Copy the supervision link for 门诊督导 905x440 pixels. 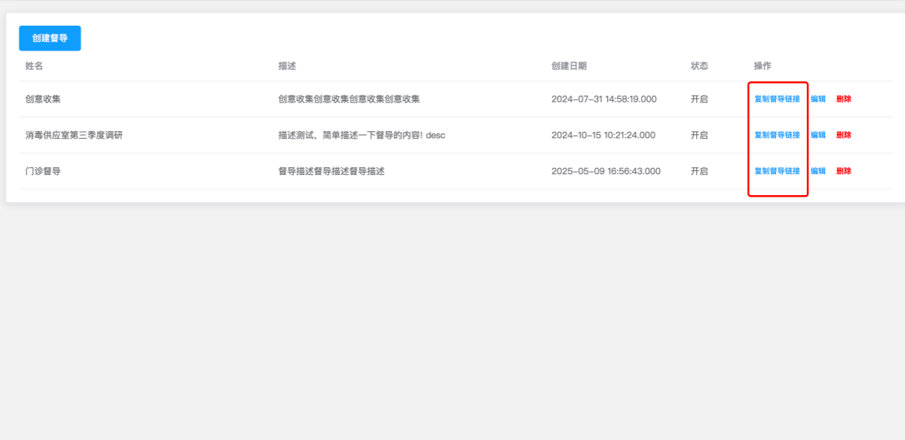tap(778, 171)
